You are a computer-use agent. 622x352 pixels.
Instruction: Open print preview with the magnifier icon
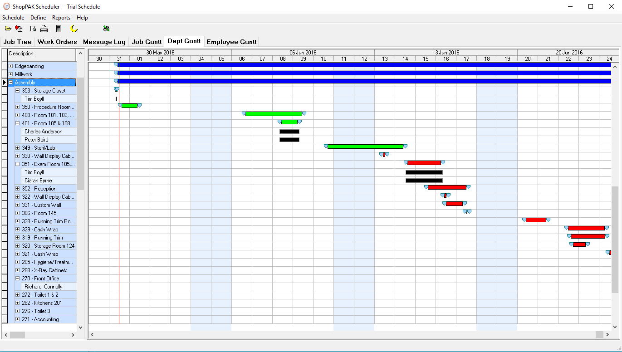(x=33, y=29)
